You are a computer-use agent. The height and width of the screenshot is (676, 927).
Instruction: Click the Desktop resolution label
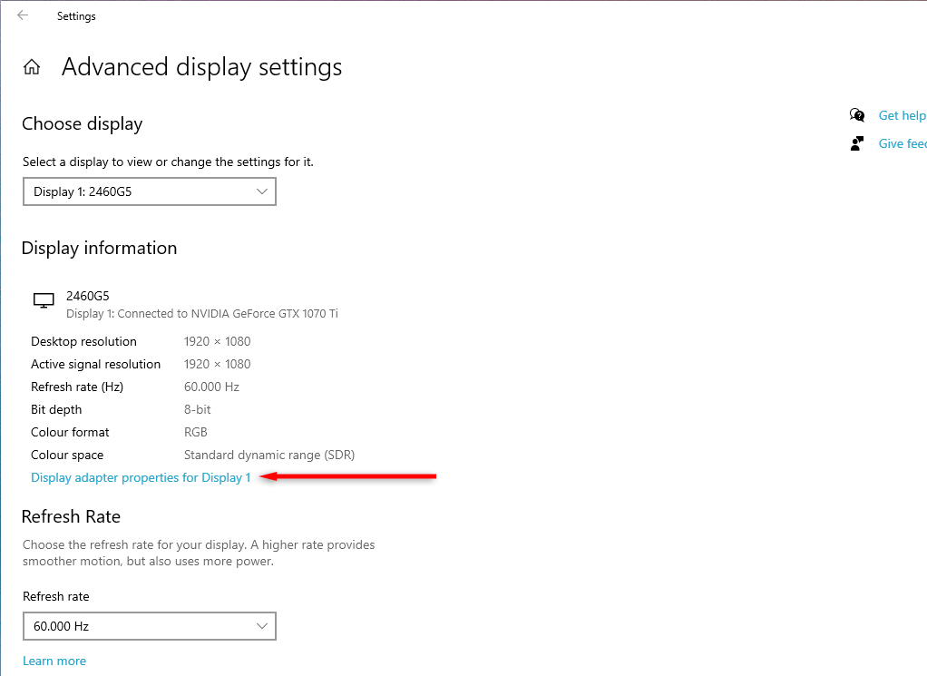click(x=83, y=341)
